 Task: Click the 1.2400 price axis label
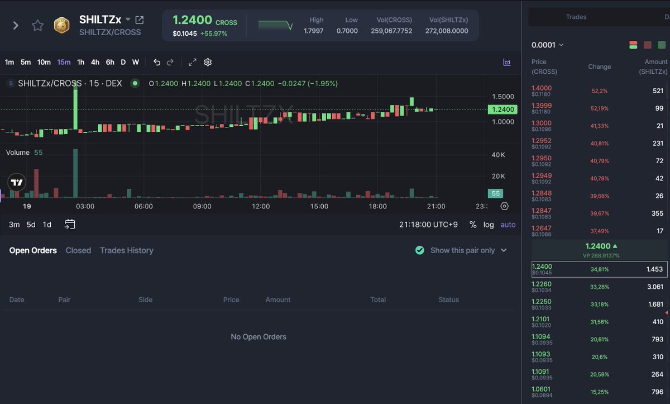pyautogui.click(x=502, y=110)
